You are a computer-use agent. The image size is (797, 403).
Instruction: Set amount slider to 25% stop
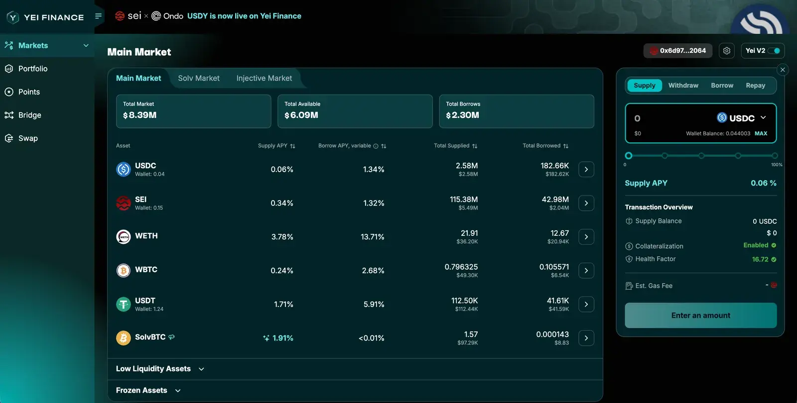click(664, 156)
